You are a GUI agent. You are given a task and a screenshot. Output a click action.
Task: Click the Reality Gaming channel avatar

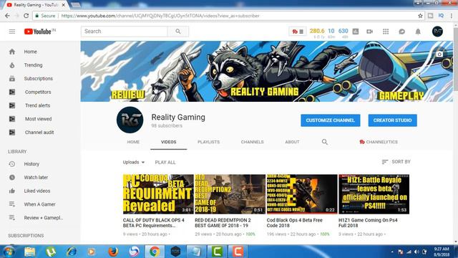point(130,120)
